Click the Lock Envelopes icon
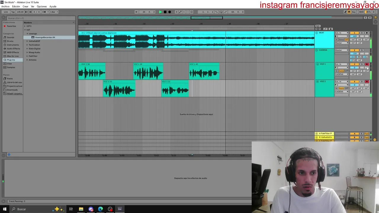Image resolution: width=379 pixels, height=213 pixels. coord(331,29)
